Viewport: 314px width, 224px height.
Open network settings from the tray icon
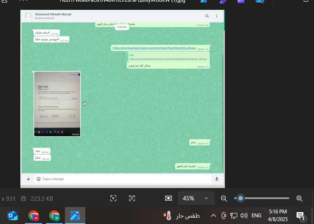[233, 216]
